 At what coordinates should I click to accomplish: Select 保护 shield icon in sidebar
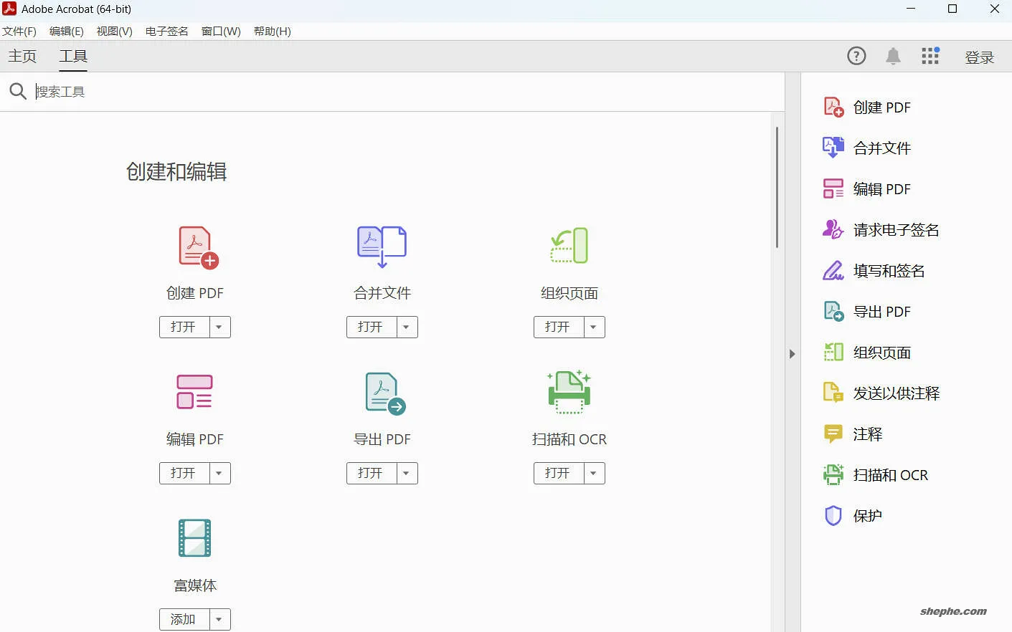833,516
